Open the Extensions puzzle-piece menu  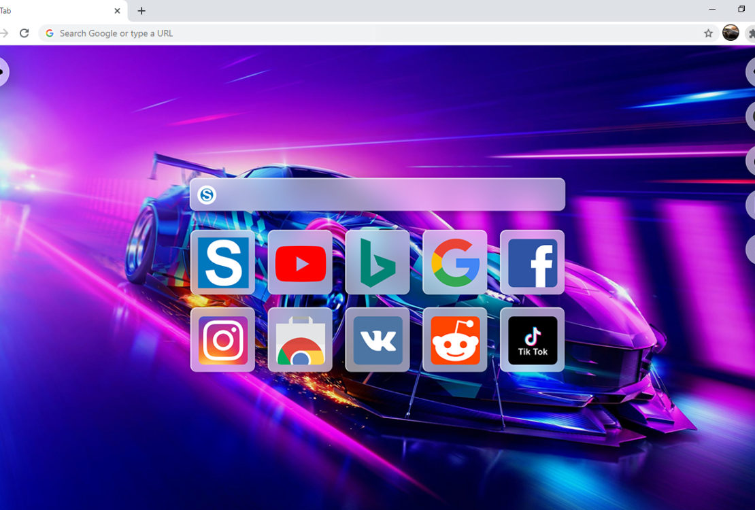click(751, 33)
